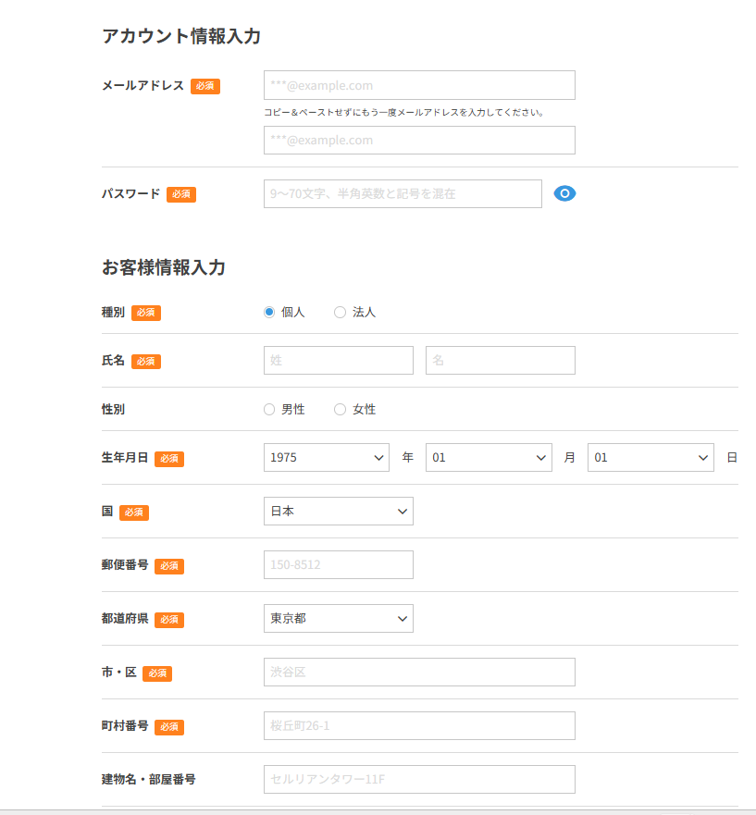Click the email confirmation field

coord(419,140)
